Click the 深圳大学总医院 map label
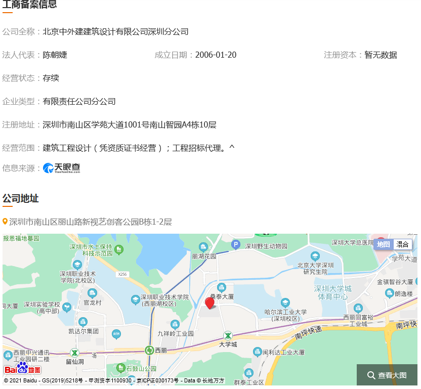The height and width of the screenshot is (389, 421). pyautogui.click(x=353, y=243)
